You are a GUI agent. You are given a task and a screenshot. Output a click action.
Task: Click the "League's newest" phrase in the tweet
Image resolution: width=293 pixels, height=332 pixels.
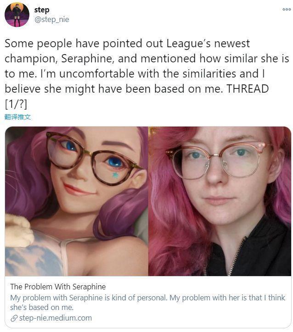[x=208, y=44]
